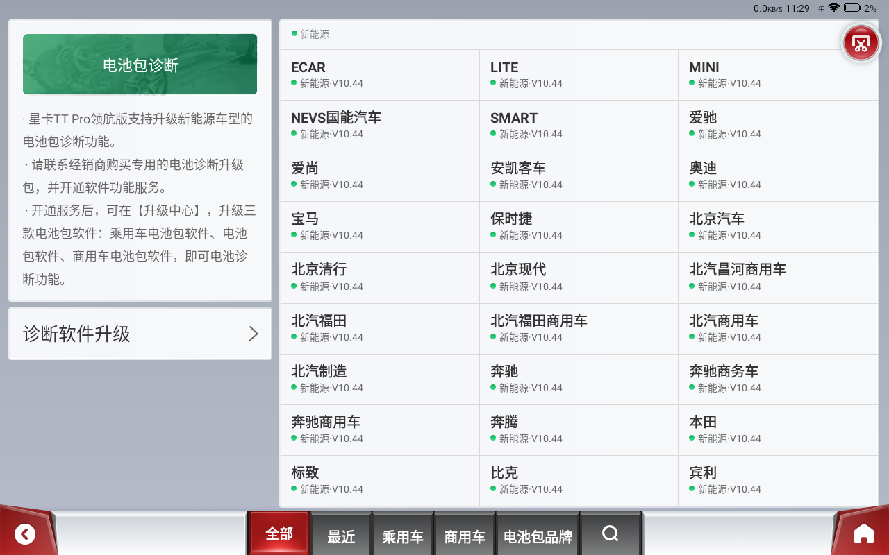
Task: Tap the battery indicator icon
Action: click(x=852, y=8)
